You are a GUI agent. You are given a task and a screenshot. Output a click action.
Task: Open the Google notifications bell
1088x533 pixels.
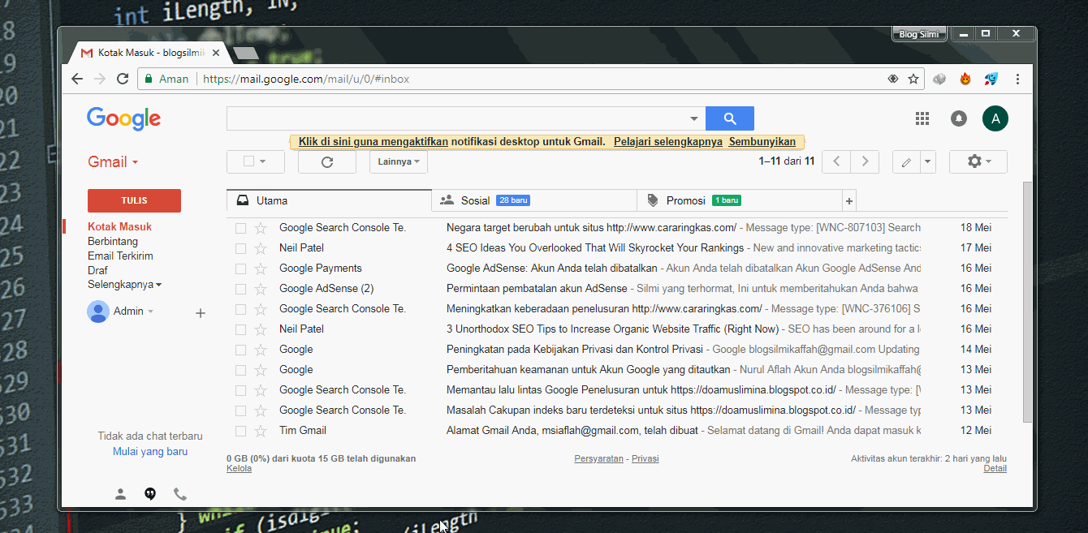click(x=959, y=118)
